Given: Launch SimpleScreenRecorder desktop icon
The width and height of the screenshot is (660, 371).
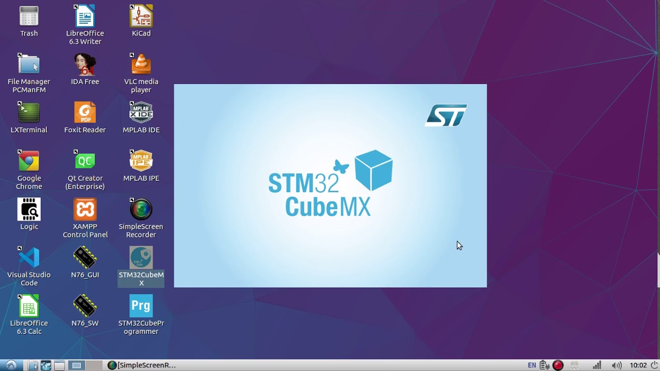Looking at the screenshot, I should click(141, 210).
